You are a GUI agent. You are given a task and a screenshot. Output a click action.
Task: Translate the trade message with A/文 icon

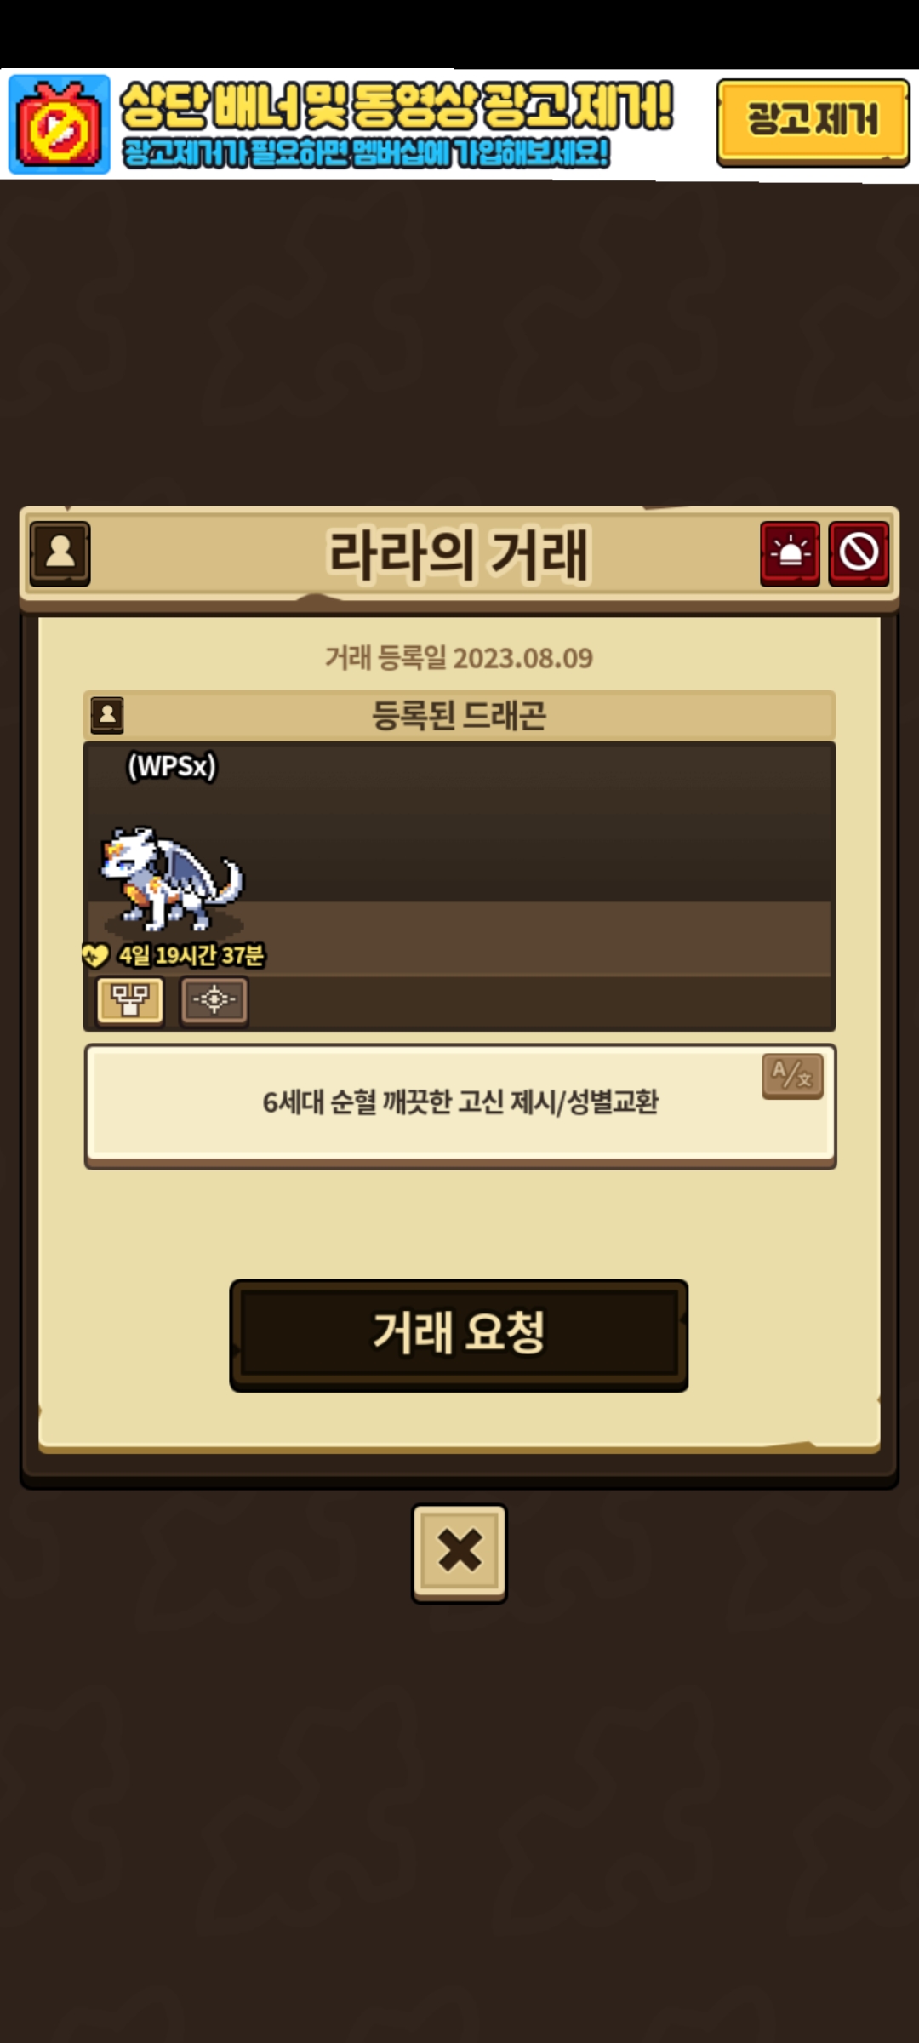pos(792,1076)
